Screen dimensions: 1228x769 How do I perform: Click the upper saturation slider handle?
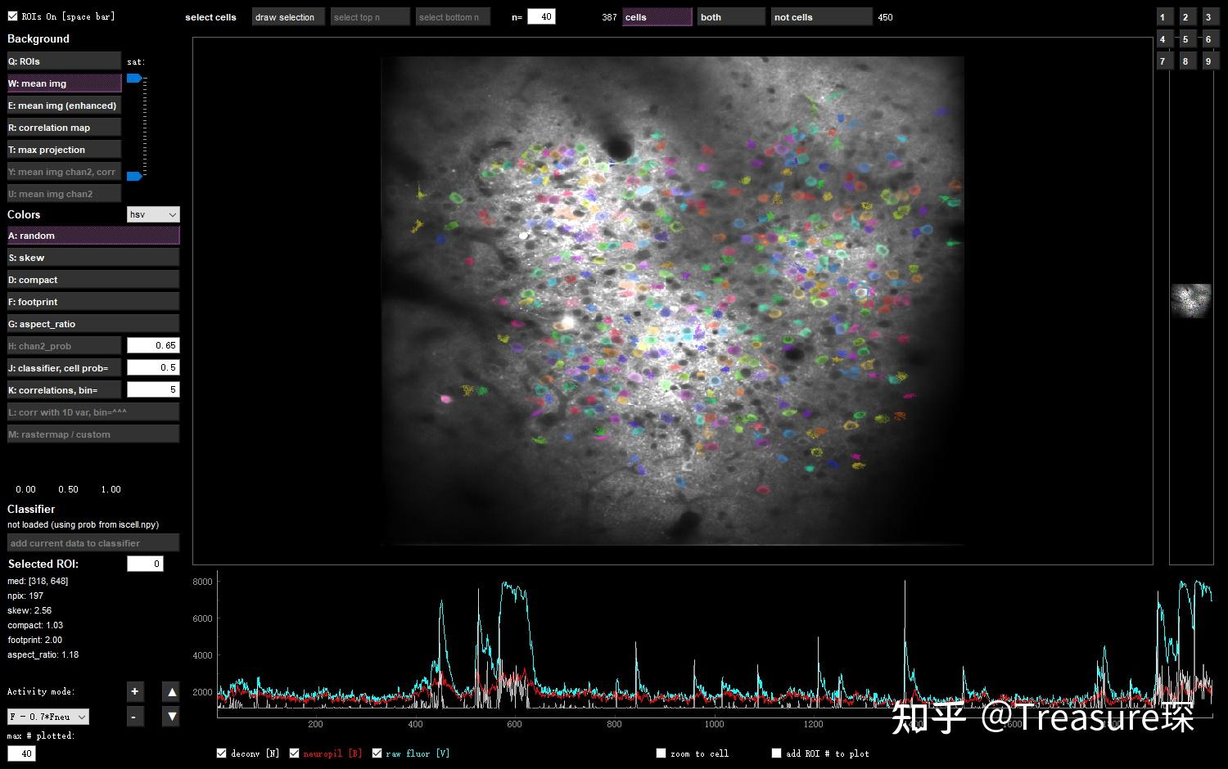(134, 79)
